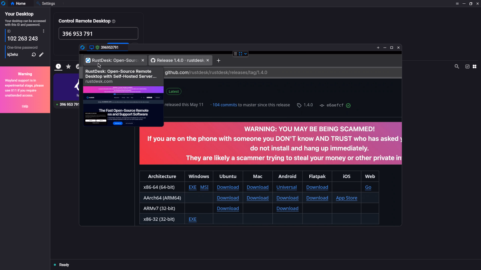Edit the one-time password with pencil icon

pyautogui.click(x=41, y=55)
